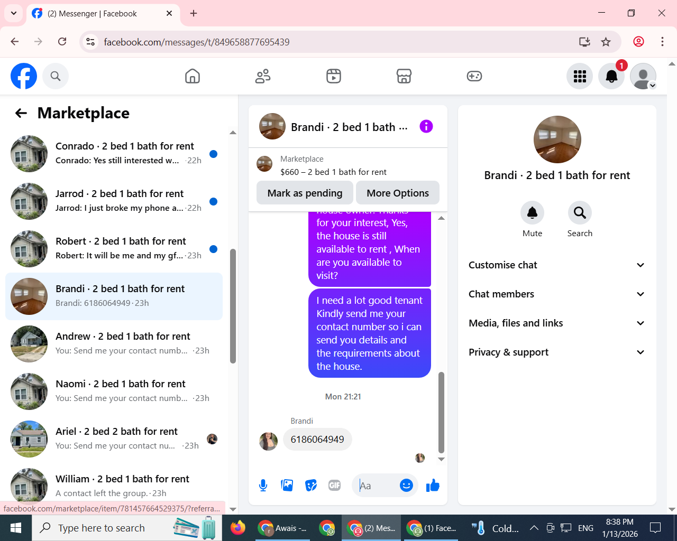View site information icon in address bar
677x541 pixels.
point(90,42)
